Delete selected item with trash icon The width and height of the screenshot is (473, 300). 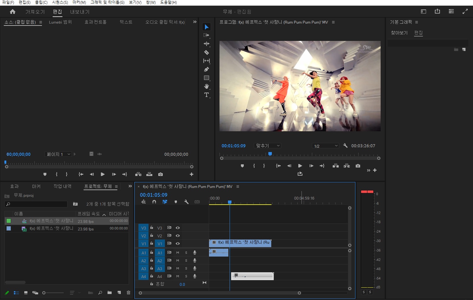click(128, 292)
